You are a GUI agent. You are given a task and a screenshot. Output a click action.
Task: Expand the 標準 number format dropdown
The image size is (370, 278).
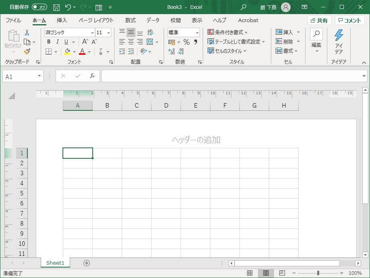197,33
